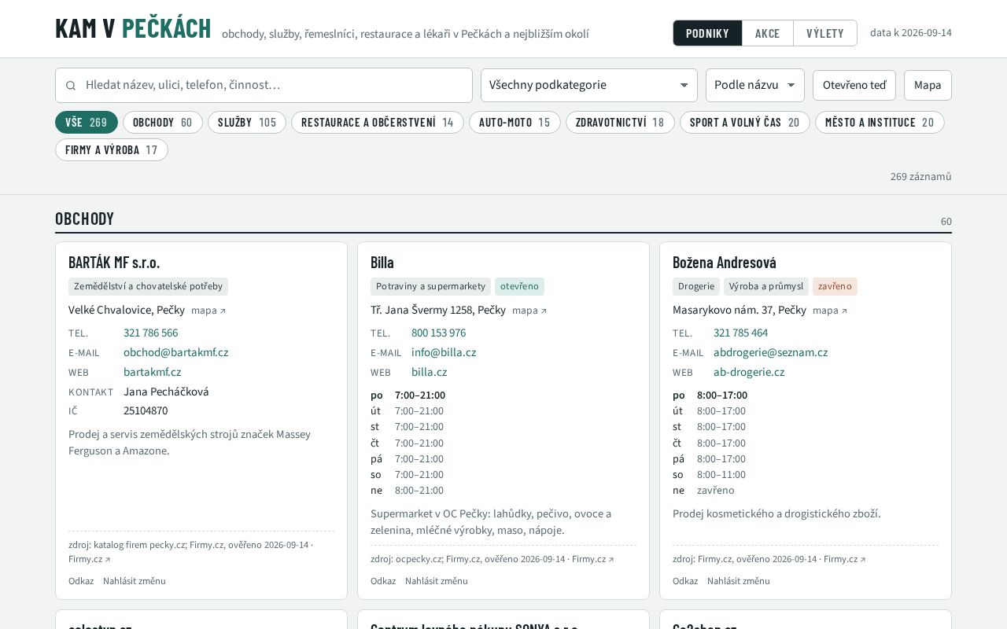Focus the search field for businesses
Image resolution: width=1007 pixels, height=629 pixels.
point(264,85)
